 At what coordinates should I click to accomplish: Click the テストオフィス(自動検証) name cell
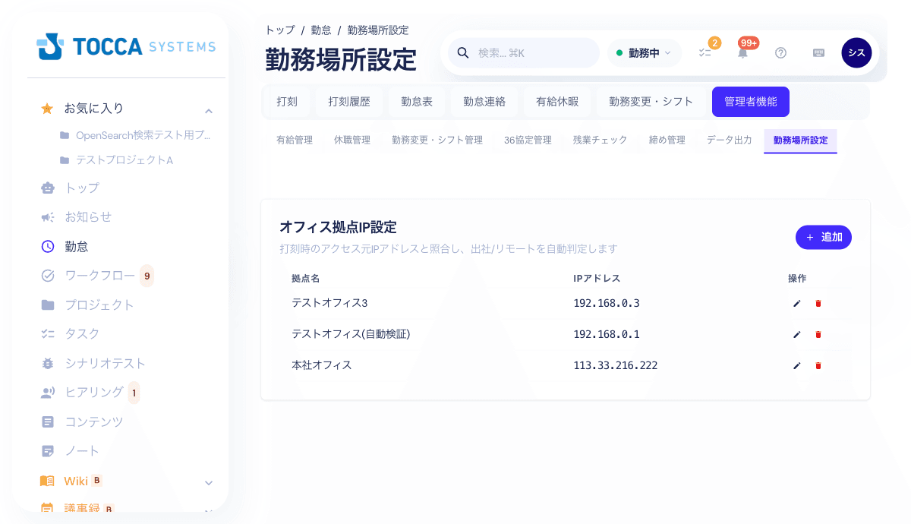pyautogui.click(x=351, y=334)
